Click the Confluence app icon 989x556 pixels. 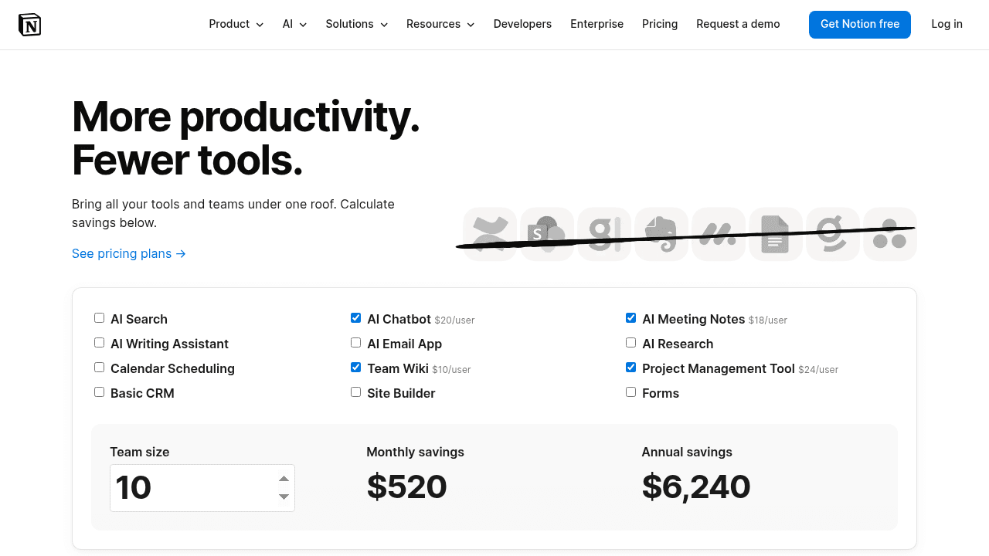coord(490,234)
